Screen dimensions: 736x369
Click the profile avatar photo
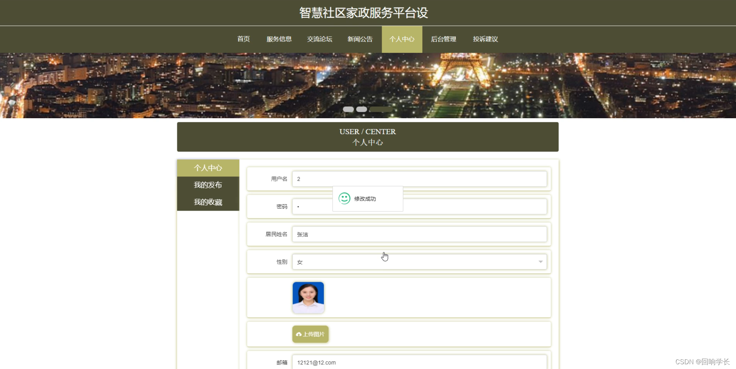pos(308,297)
